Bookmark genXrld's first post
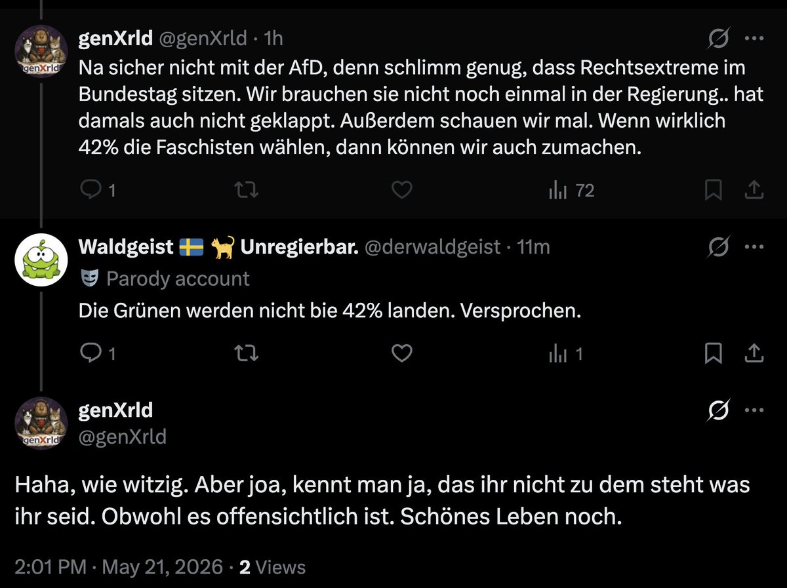This screenshot has width=787, height=588. [713, 191]
